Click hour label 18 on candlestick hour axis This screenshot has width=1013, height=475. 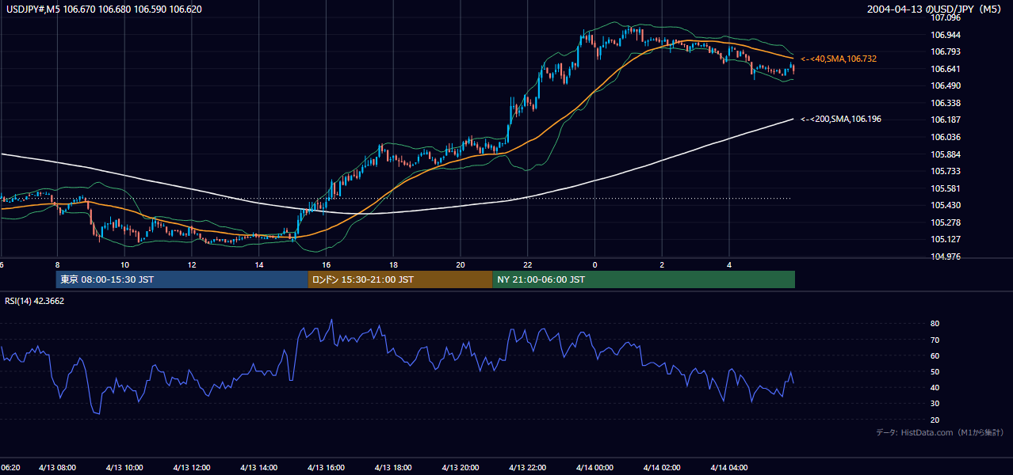pos(393,264)
